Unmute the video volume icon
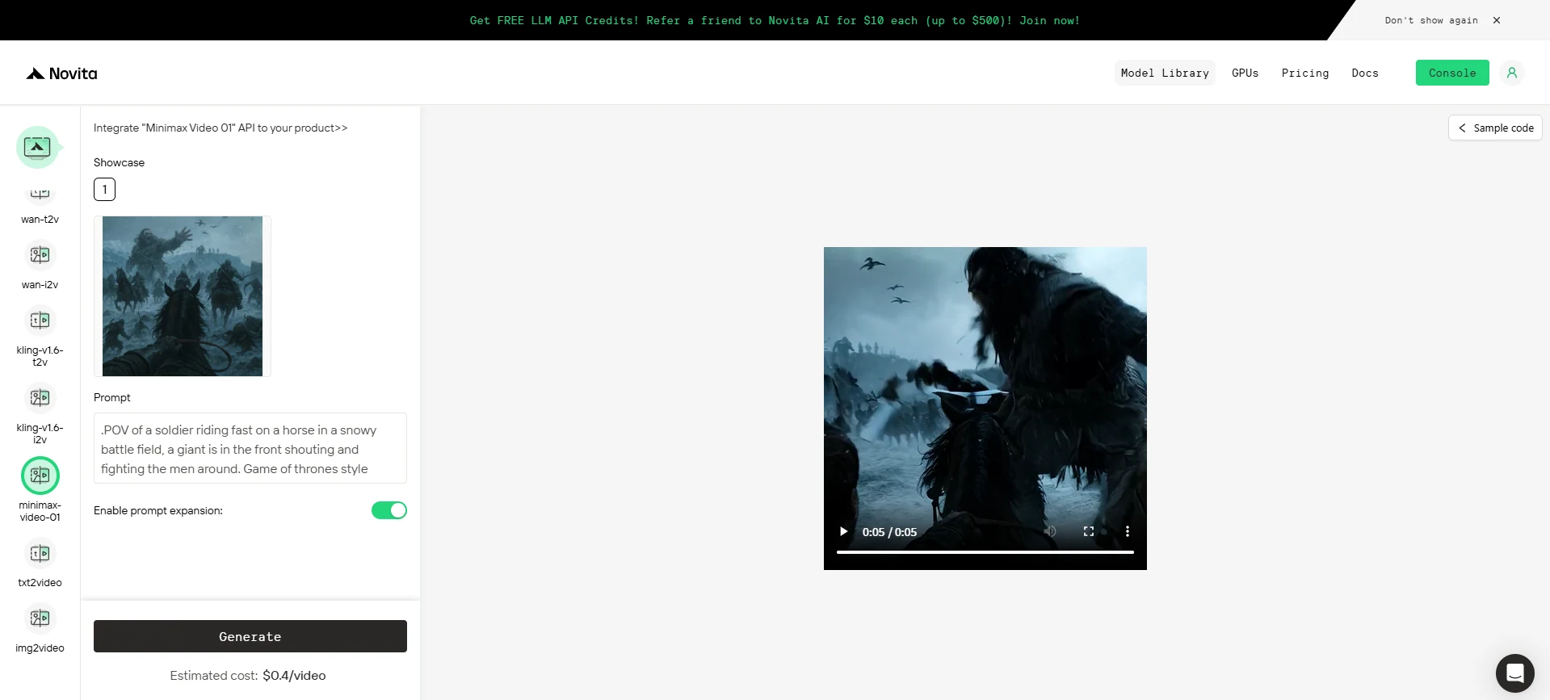This screenshot has height=700, width=1550. tap(1050, 531)
